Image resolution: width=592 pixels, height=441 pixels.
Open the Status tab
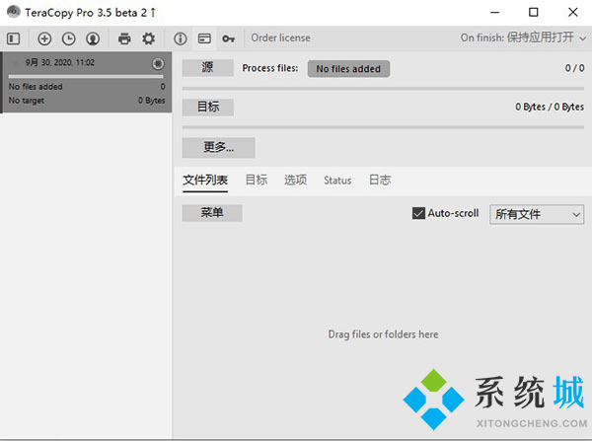(337, 181)
